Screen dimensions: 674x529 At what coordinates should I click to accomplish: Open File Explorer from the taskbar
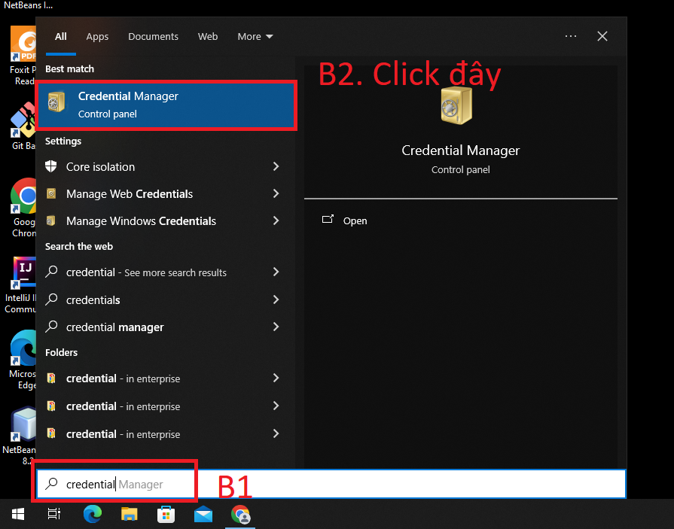tap(130, 514)
